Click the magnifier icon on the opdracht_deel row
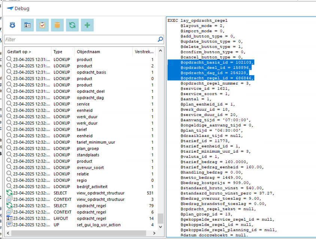Screen dimensions: 316x239 [9, 91]
